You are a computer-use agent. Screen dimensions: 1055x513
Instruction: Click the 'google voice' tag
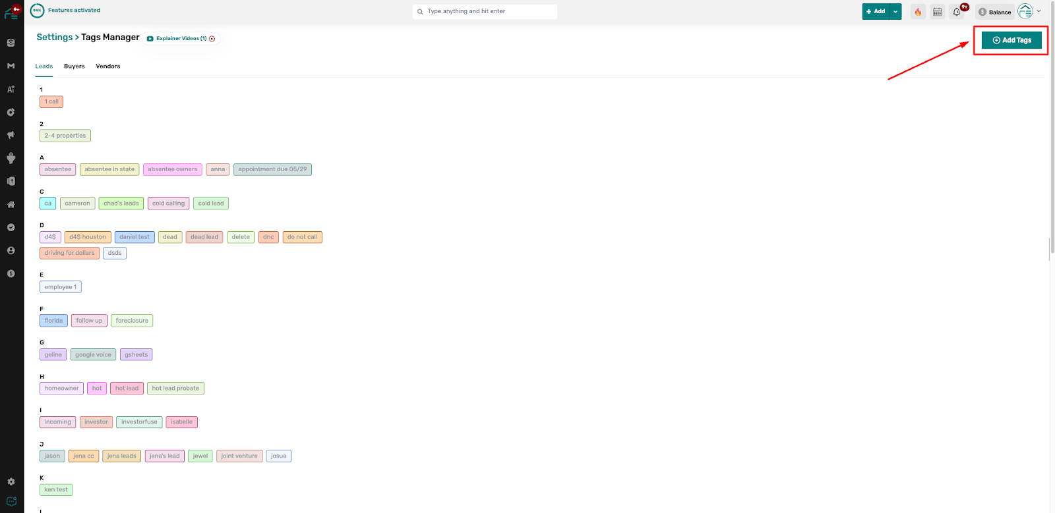point(93,355)
